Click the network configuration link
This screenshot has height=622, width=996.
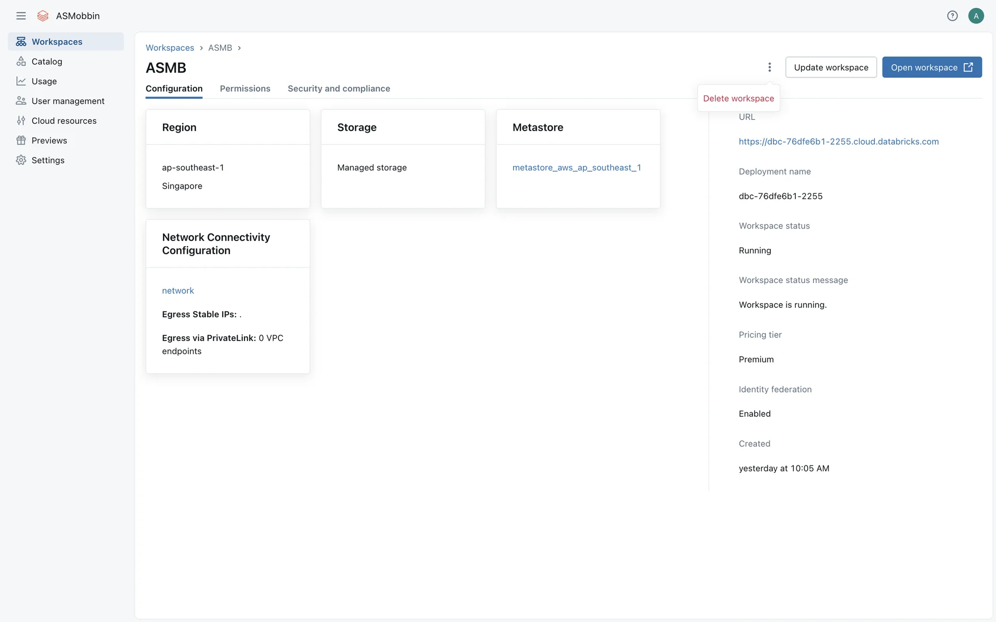coord(178,291)
